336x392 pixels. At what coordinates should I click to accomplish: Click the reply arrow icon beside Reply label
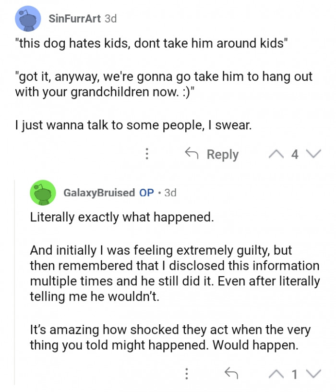pyautogui.click(x=192, y=154)
